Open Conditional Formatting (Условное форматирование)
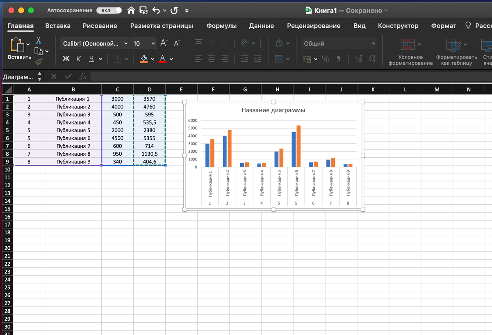The image size is (492, 335). point(410,52)
